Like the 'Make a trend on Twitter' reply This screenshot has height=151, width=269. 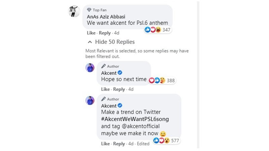pyautogui.click(x=105, y=144)
